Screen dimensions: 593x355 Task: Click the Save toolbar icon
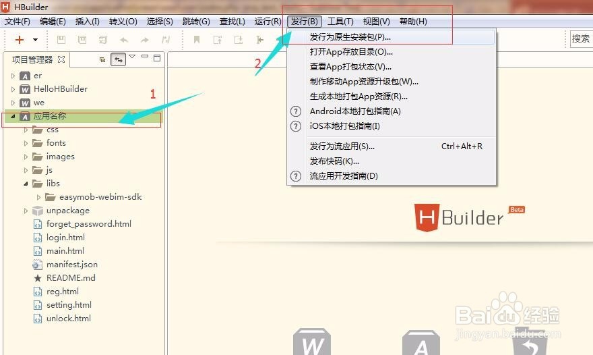tap(61, 39)
